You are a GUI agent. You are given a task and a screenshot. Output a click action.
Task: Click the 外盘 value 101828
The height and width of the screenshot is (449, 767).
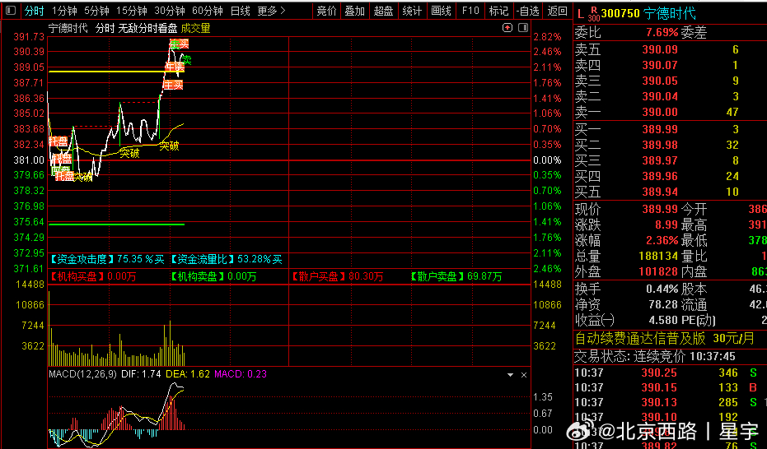(658, 272)
